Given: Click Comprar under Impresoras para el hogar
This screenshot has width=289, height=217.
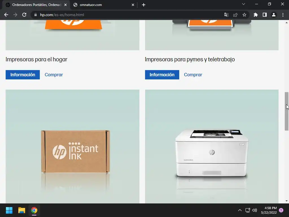Looking at the screenshot, I should 54,75.
